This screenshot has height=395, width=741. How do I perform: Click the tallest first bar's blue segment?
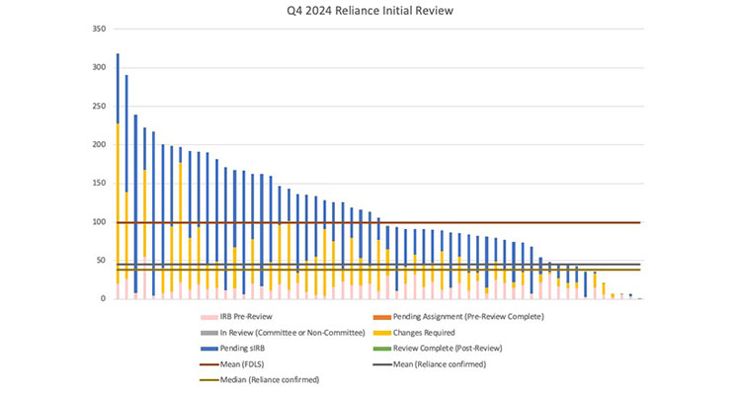[118, 89]
